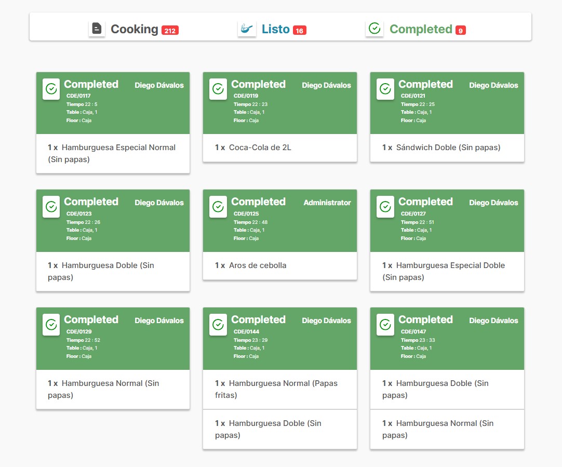Open the green header of order CDE/0127
Image resolution: width=562 pixels, height=467 pixels.
point(447,221)
